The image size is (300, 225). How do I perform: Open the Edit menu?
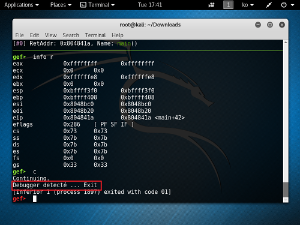pyautogui.click(x=34, y=35)
